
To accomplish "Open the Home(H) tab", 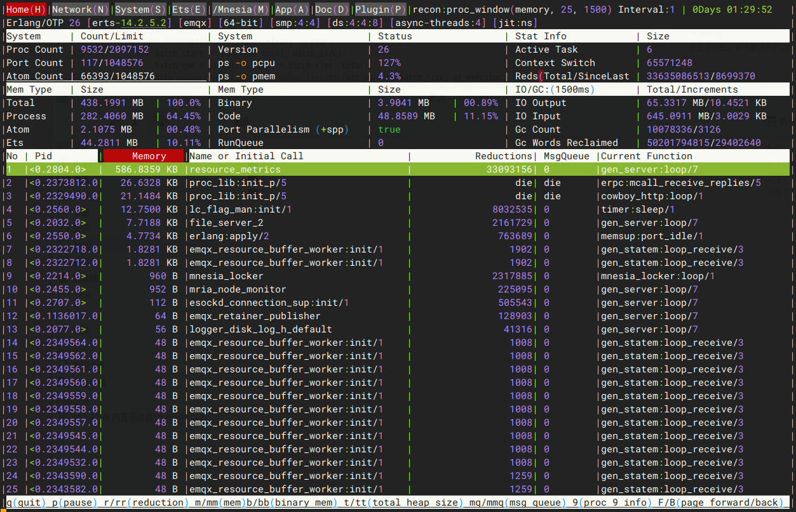I will click(26, 10).
